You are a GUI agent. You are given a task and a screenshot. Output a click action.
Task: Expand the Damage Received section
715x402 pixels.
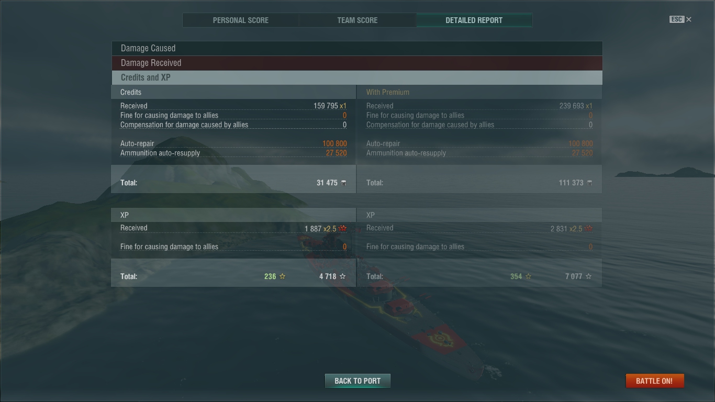[x=357, y=63]
